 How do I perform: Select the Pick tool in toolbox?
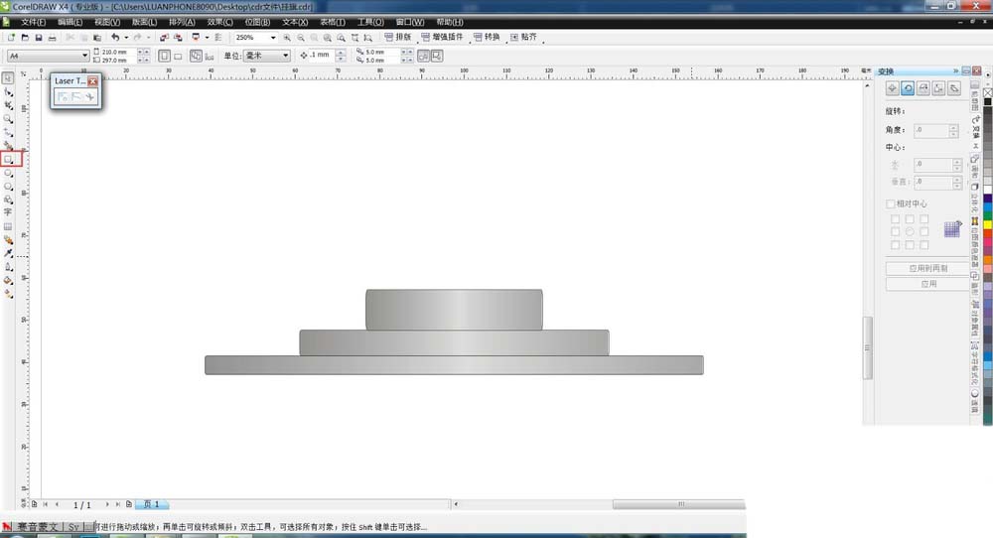[x=9, y=77]
